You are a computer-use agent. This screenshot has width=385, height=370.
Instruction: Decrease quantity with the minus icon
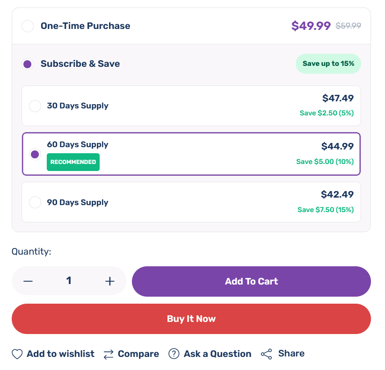coord(28,281)
